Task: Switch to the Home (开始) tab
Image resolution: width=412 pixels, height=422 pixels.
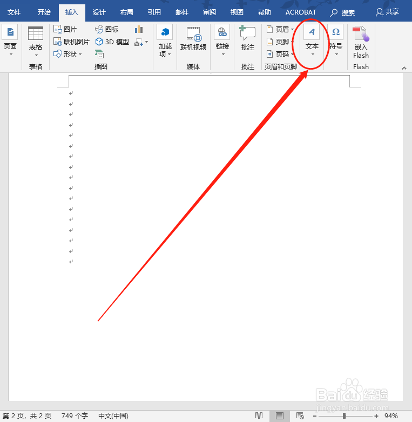Action: (44, 12)
